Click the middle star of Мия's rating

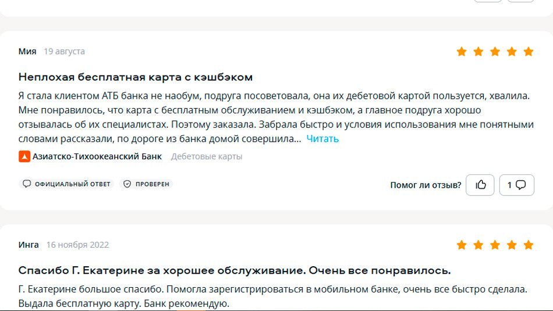(x=495, y=52)
